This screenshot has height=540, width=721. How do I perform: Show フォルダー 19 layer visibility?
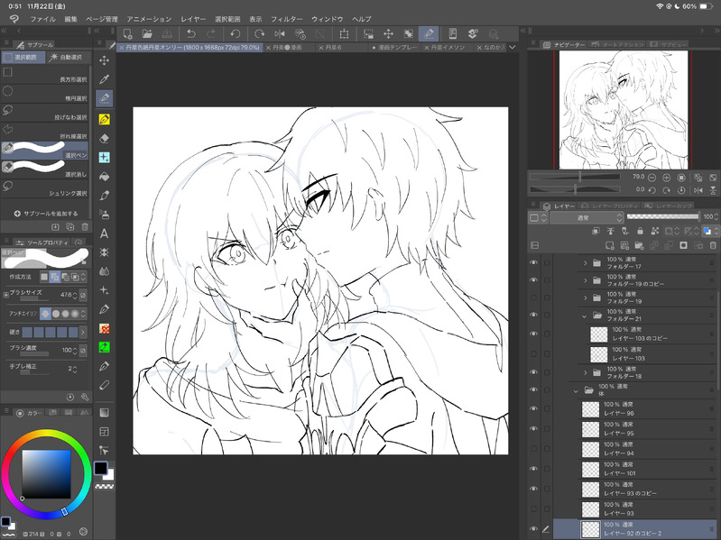[x=534, y=297]
